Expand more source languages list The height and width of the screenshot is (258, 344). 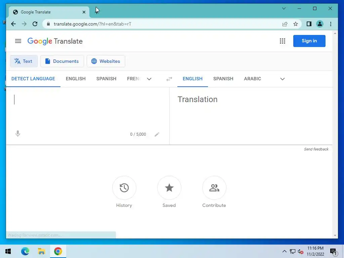pos(149,79)
